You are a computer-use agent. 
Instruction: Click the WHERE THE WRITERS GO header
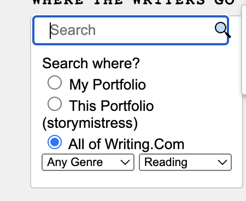tap(133, 2)
